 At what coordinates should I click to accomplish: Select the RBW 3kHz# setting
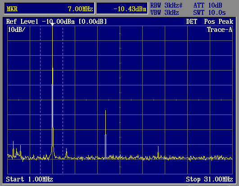point(166,5)
